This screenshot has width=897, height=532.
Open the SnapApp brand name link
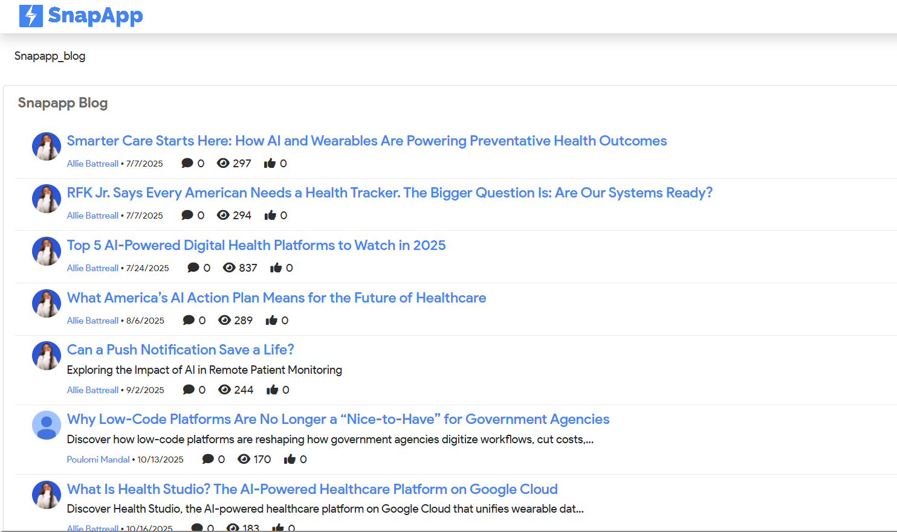coord(96,16)
